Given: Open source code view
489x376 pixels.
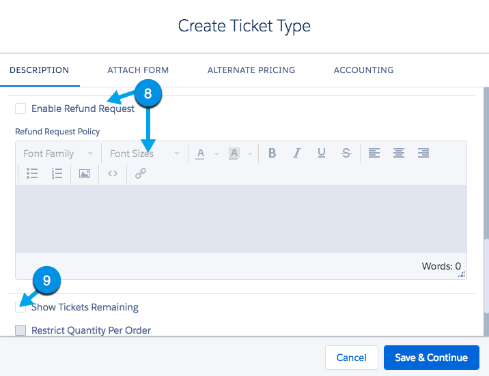Looking at the screenshot, I should (113, 173).
